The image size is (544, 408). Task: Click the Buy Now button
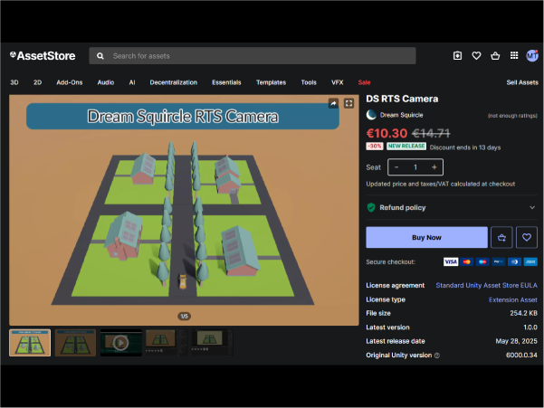[426, 237]
